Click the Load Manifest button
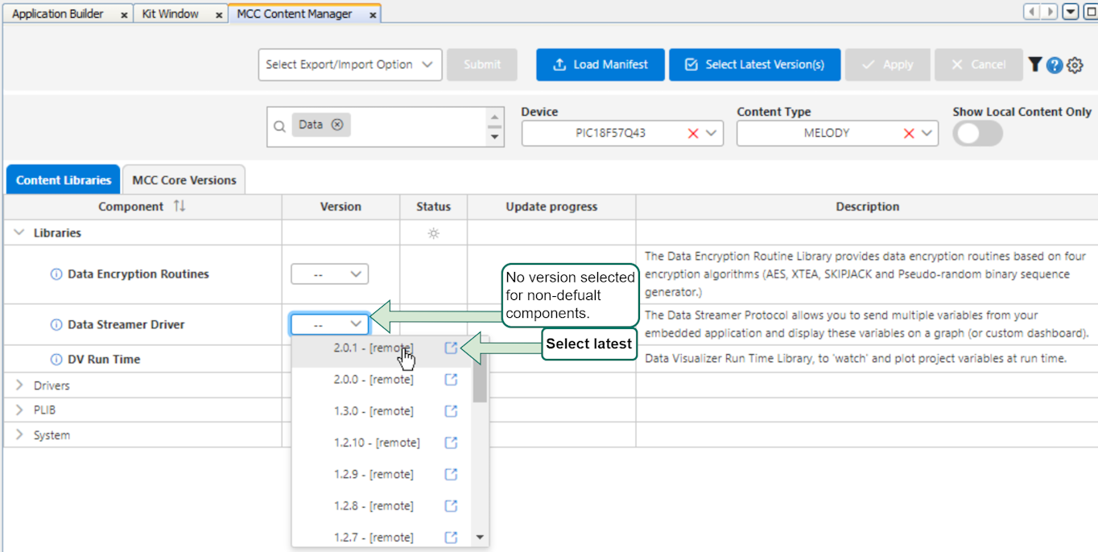The width and height of the screenshot is (1098, 552). point(601,64)
